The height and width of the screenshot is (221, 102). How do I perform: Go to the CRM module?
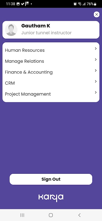point(51,83)
